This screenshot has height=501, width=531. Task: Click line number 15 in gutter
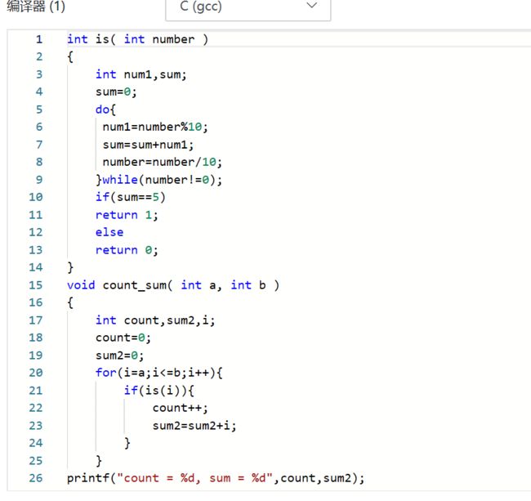click(x=36, y=285)
